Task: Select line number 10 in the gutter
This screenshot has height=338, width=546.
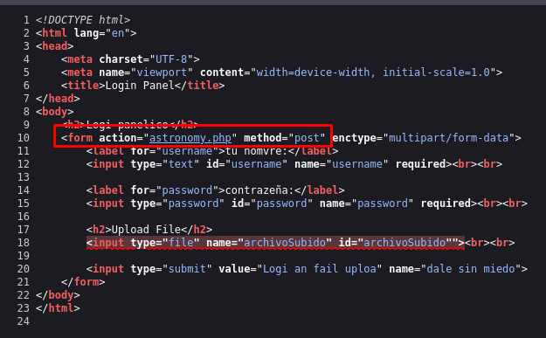Action: [x=24, y=138]
